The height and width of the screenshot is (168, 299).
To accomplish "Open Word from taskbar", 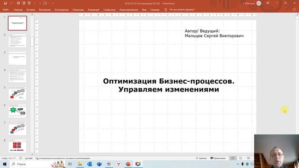I will tap(100, 164).
